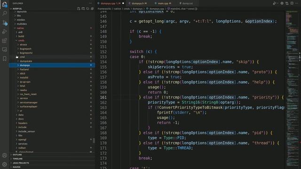Split the editor to the right

pyautogui.click(x=292, y=3)
